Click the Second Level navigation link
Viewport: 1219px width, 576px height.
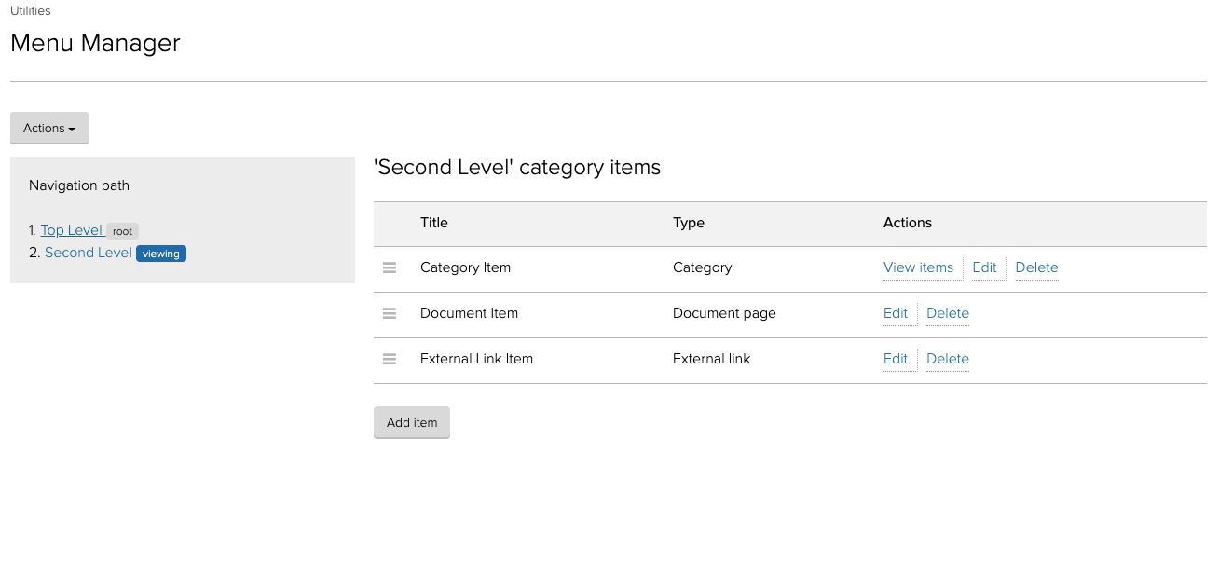tap(89, 253)
